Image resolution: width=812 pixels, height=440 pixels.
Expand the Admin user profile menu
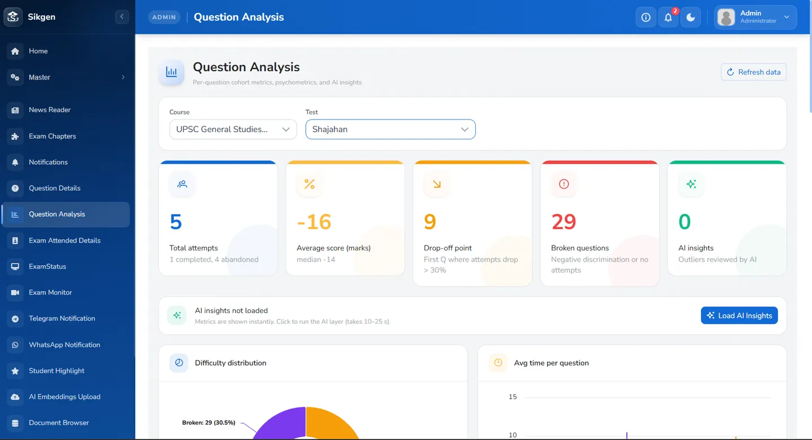[x=756, y=17]
